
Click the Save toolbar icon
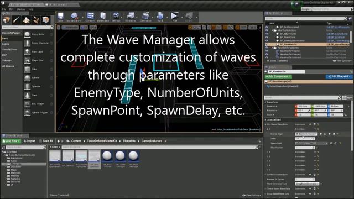60,17
